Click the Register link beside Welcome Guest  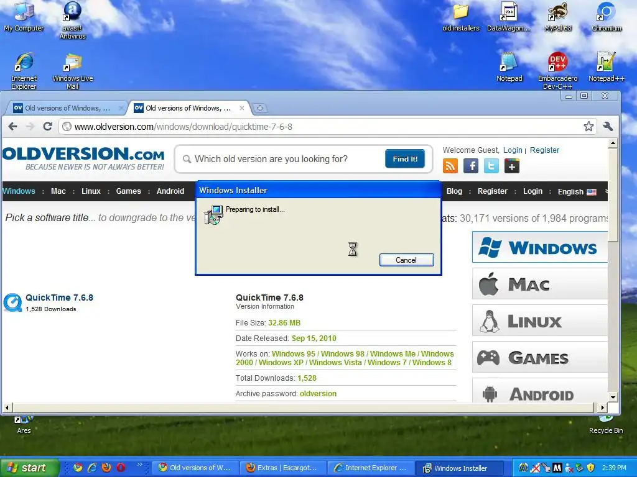pos(544,150)
